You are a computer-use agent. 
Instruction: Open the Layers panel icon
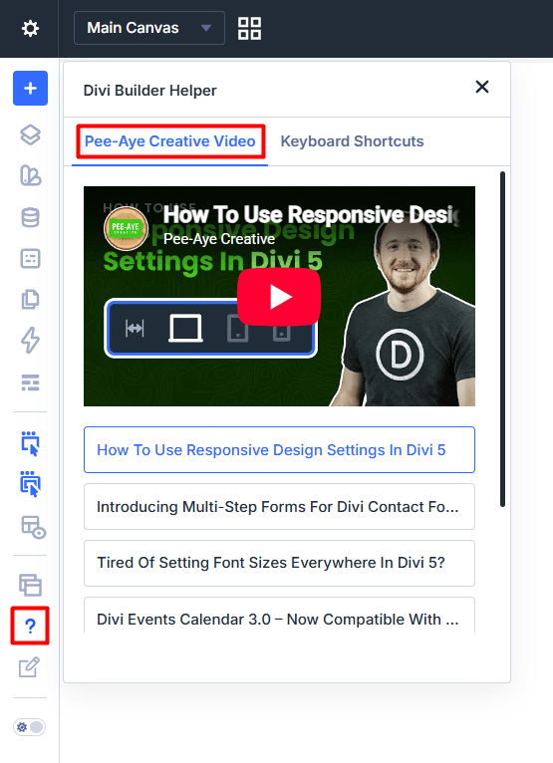coord(30,134)
